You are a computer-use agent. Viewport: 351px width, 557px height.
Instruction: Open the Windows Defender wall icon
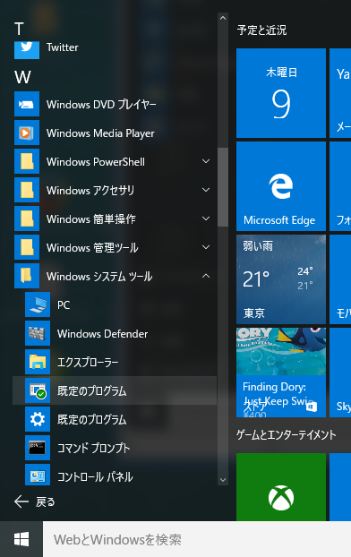[x=38, y=333]
